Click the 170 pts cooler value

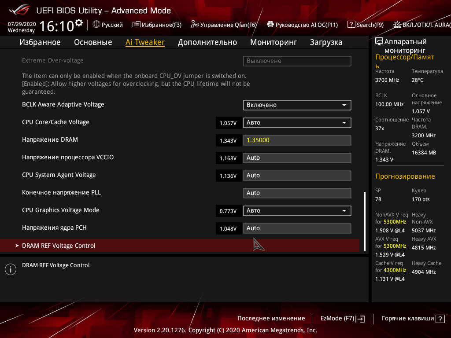tap(421, 199)
